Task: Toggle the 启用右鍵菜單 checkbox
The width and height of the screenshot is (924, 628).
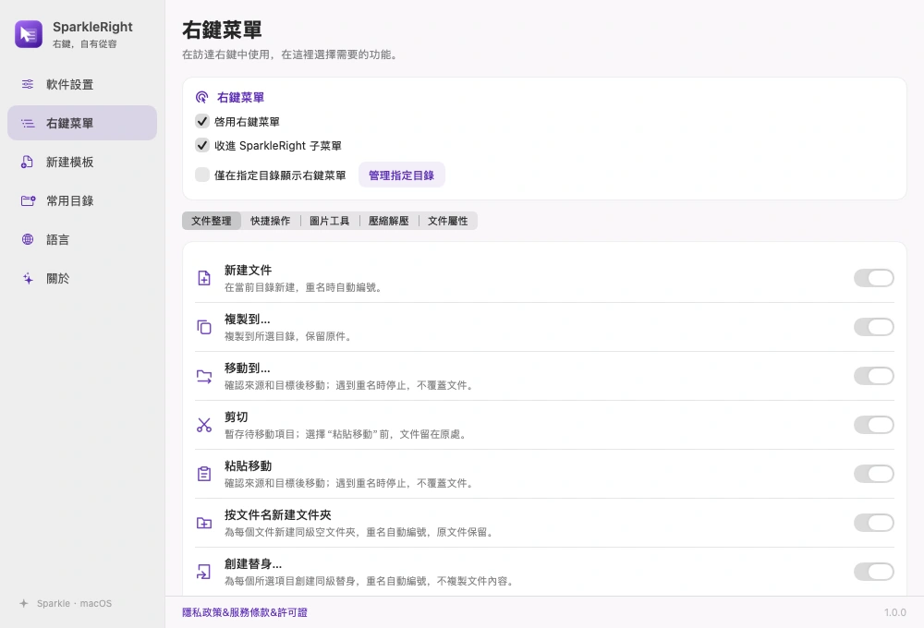Action: point(202,121)
